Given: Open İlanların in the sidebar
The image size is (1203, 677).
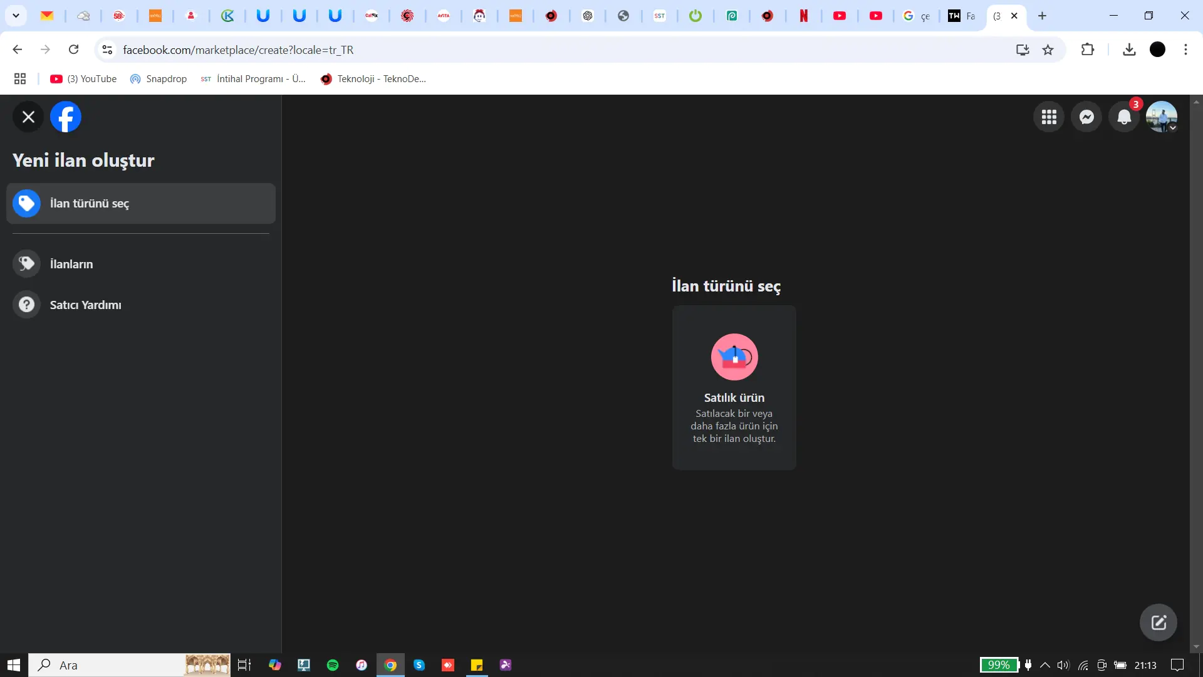Looking at the screenshot, I should click(71, 264).
